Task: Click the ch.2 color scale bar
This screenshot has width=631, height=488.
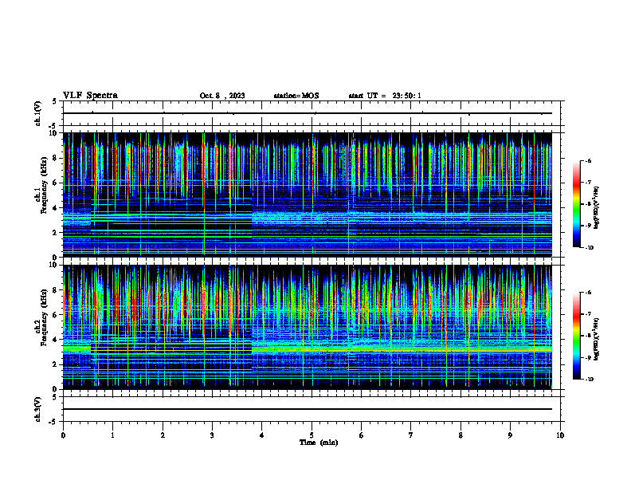Action: [576, 336]
